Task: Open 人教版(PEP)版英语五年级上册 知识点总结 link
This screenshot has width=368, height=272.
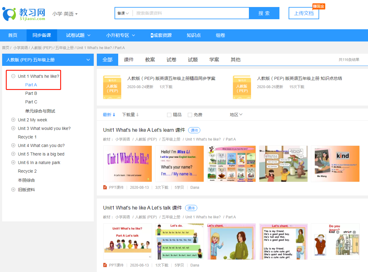Action: (x=300, y=78)
